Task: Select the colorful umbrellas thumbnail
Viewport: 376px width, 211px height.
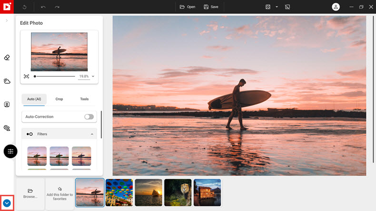Action: pyautogui.click(x=119, y=192)
